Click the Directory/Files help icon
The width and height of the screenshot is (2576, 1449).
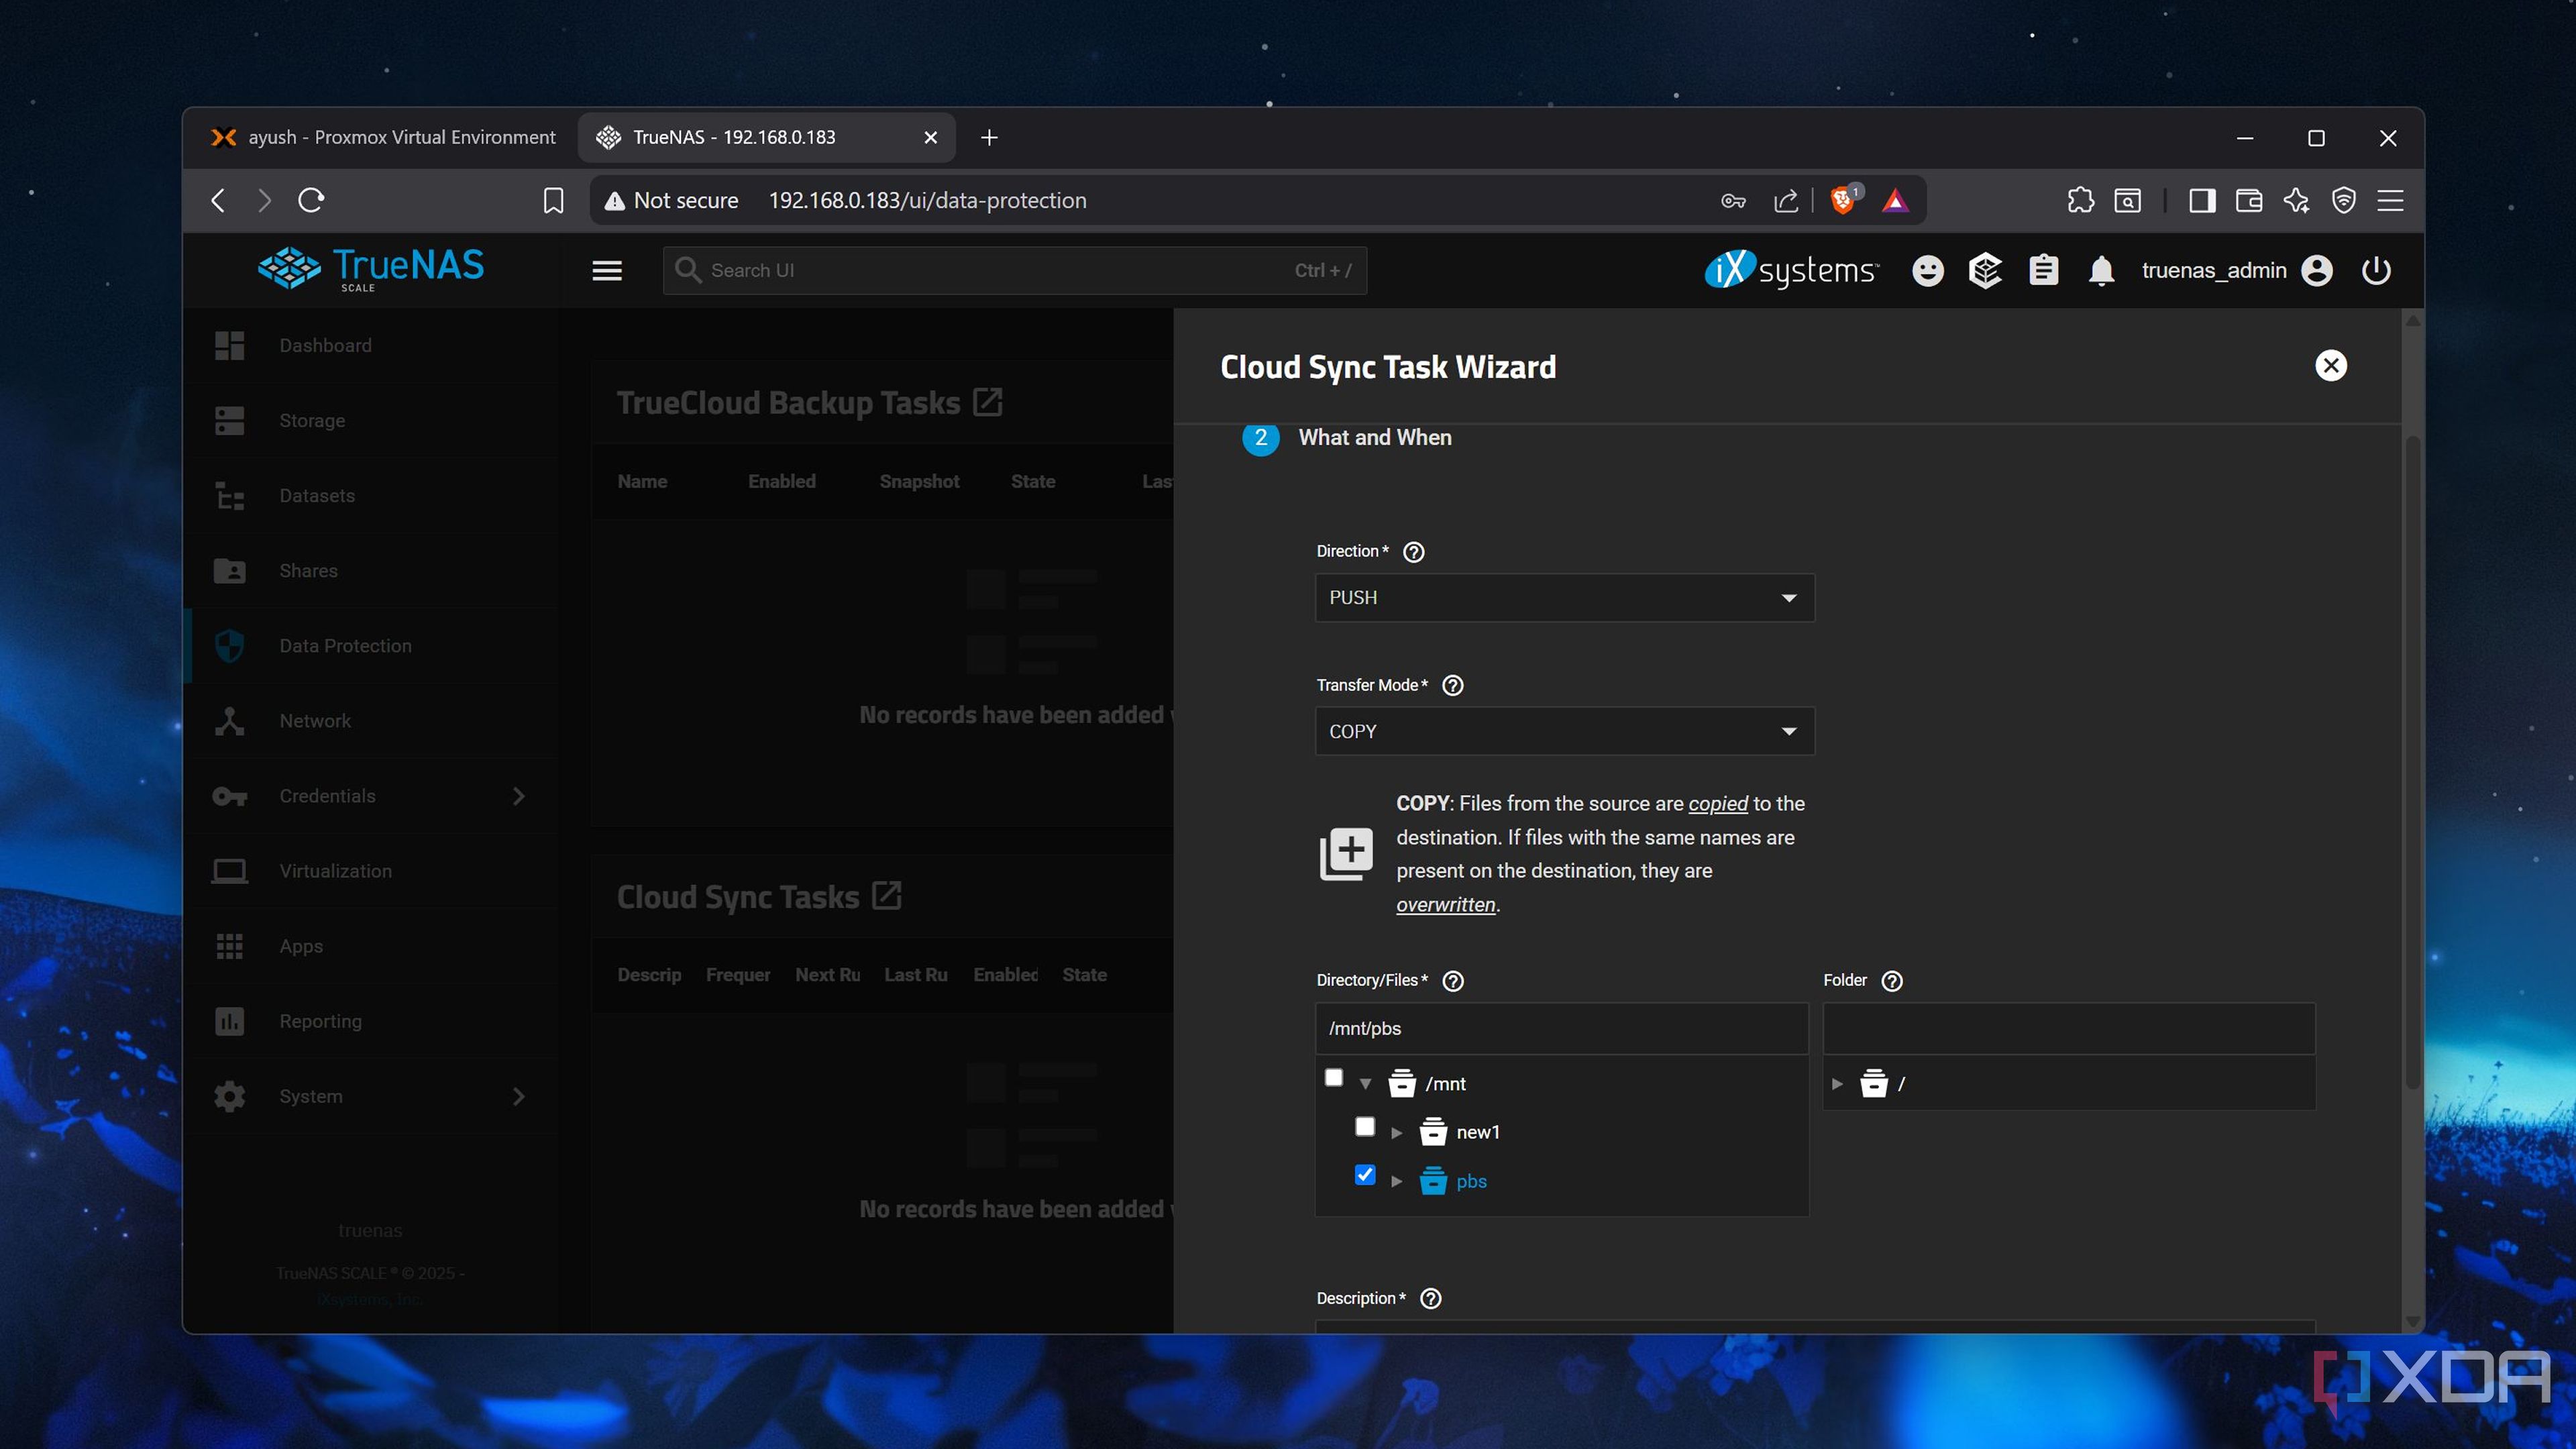[1453, 981]
